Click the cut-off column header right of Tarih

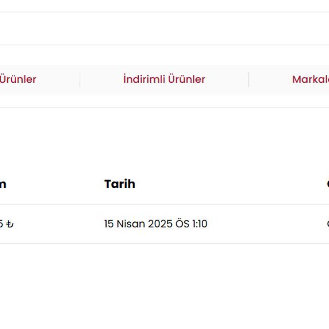pyautogui.click(x=327, y=184)
